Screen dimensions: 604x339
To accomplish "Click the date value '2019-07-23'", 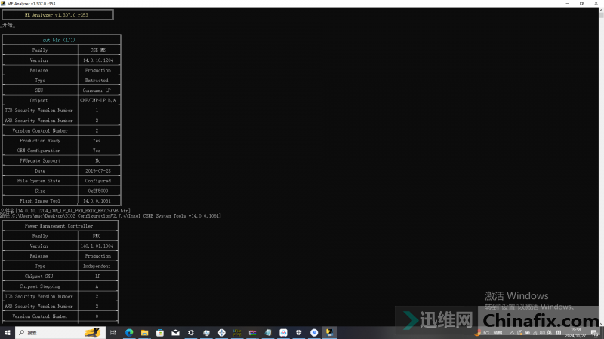I will point(98,171).
